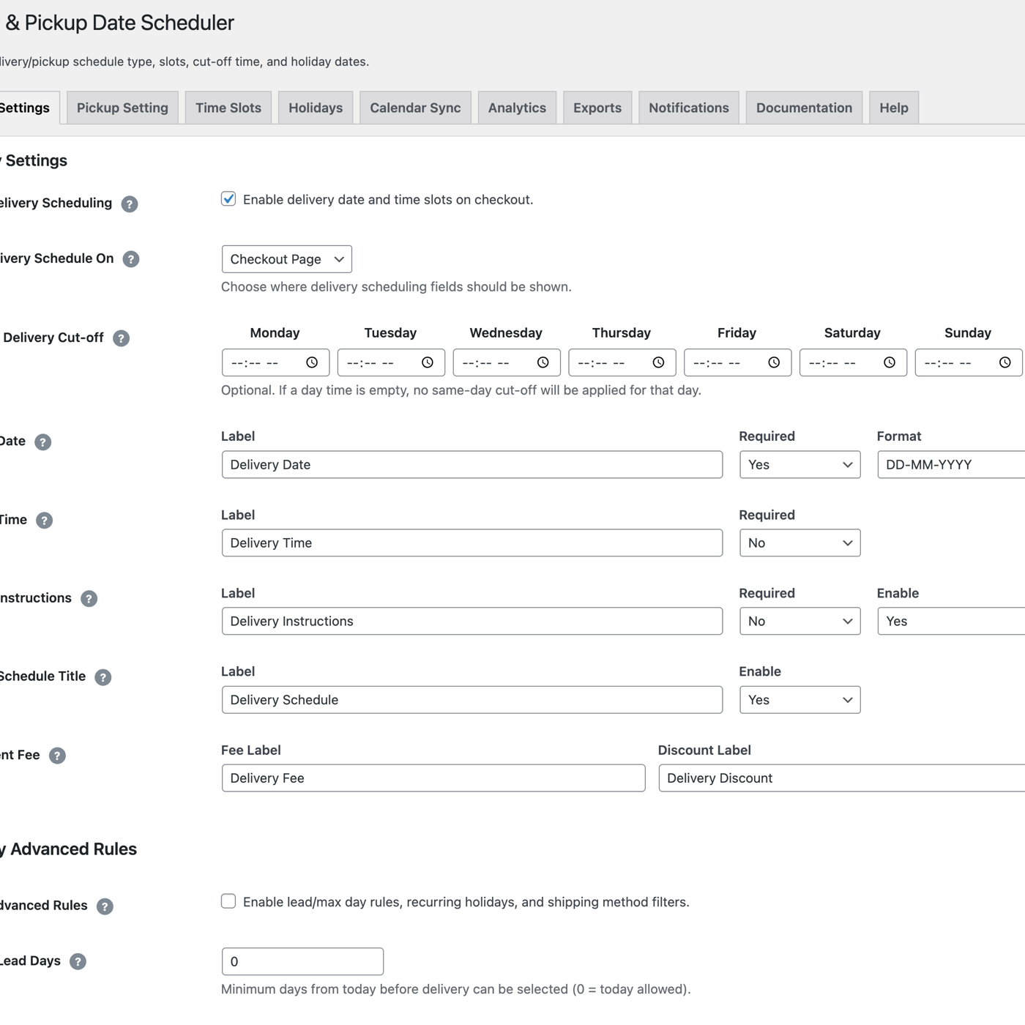Switch to Analytics tab
The width and height of the screenshot is (1025, 1025).
coord(517,108)
